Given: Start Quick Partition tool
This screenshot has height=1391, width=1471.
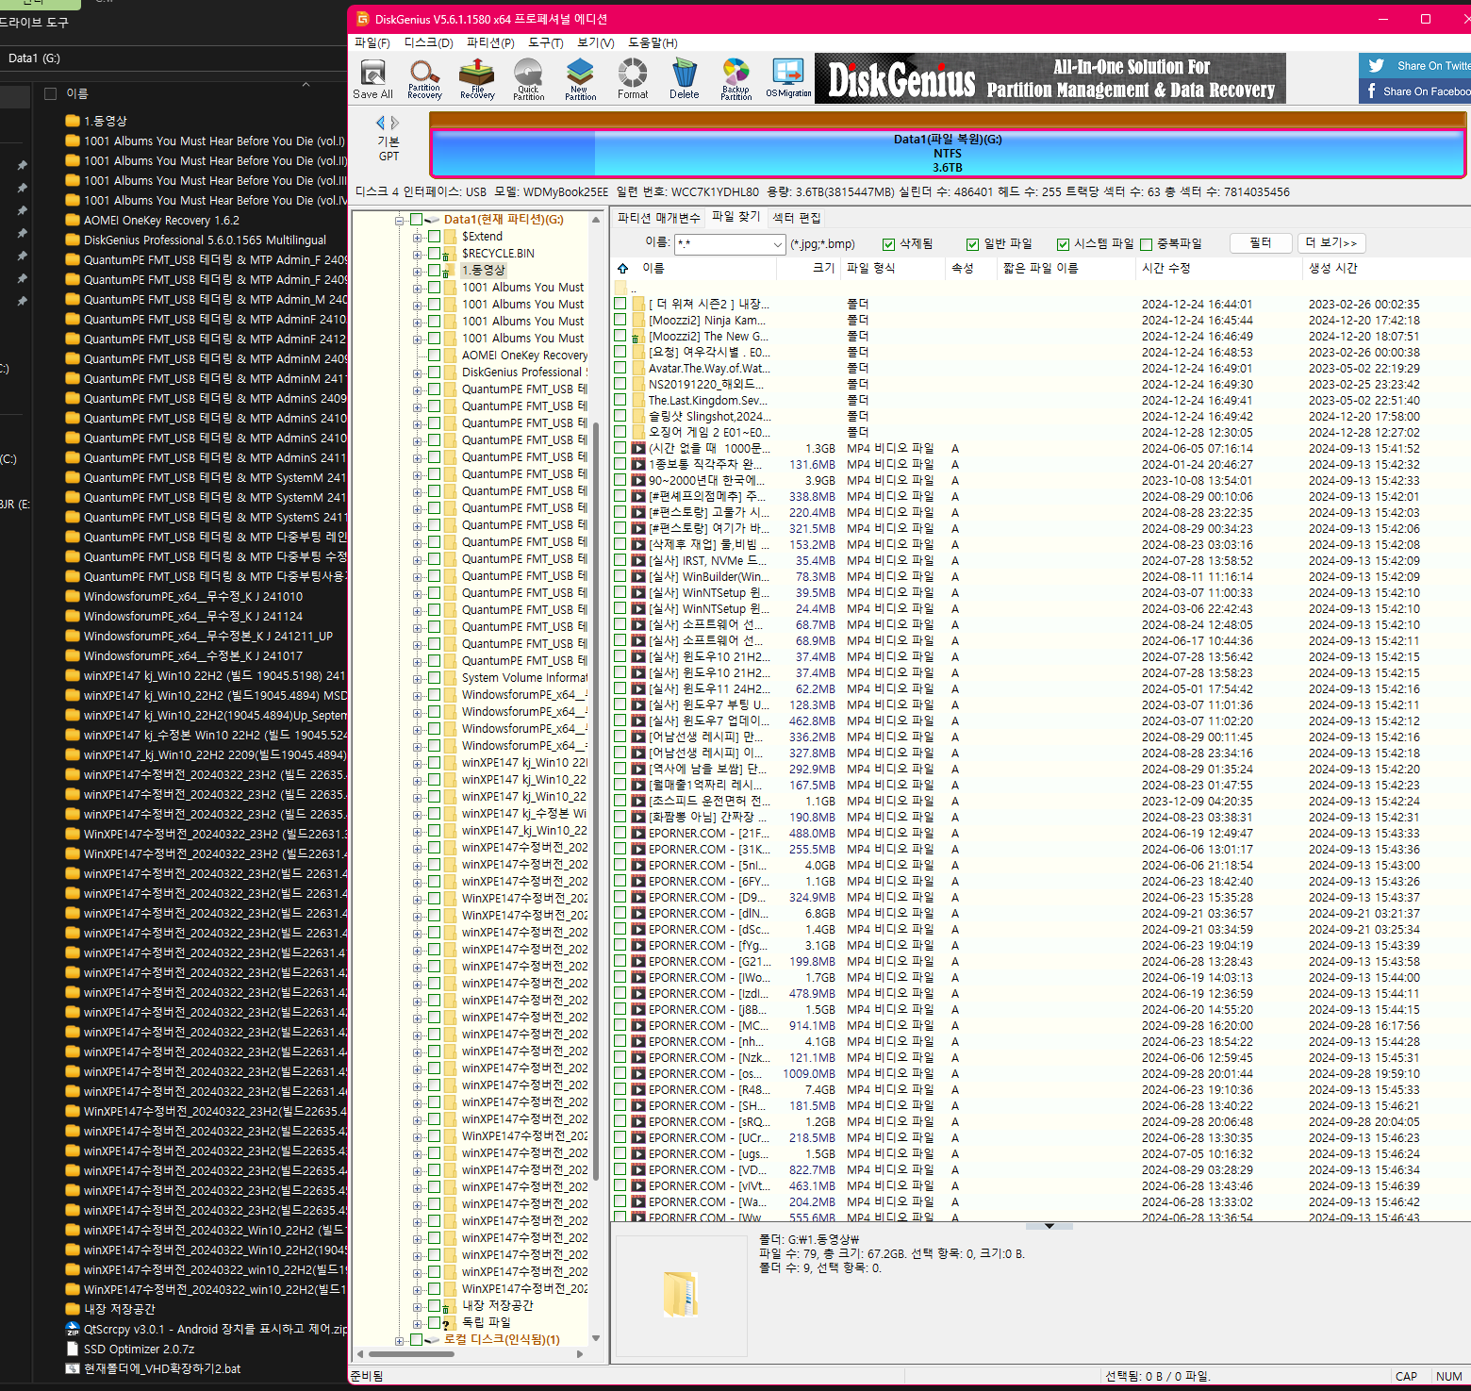Looking at the screenshot, I should click(x=528, y=79).
